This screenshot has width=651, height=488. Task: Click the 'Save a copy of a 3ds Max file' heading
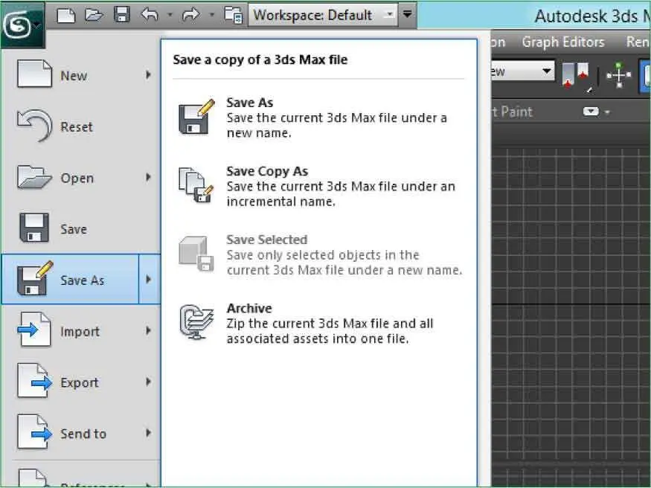tap(260, 60)
